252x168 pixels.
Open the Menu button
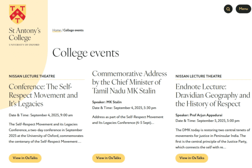point(243,9)
